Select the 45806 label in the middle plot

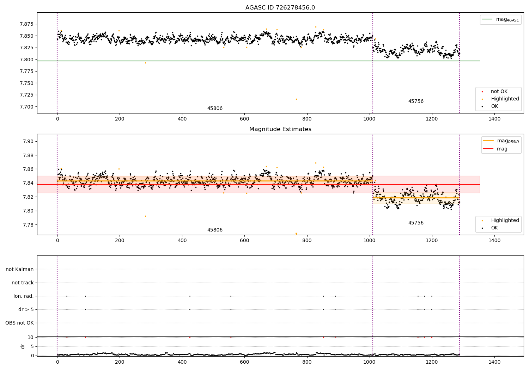coord(215,230)
